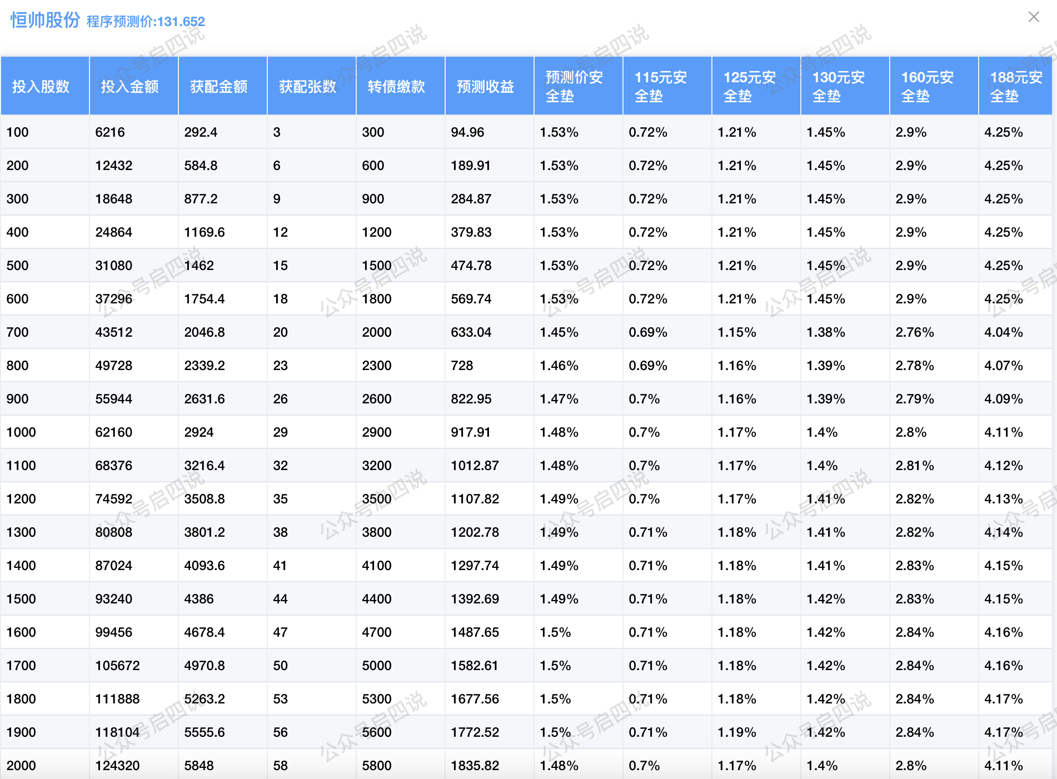1057x779 pixels.
Task: Select the 1000 shares row cell
Action: click(21, 432)
